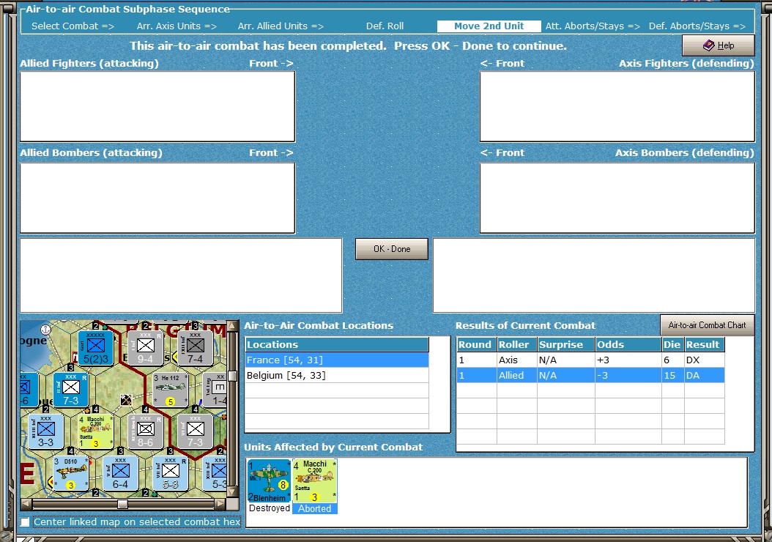Click the 3-3 infantry unit on map

click(x=46, y=431)
